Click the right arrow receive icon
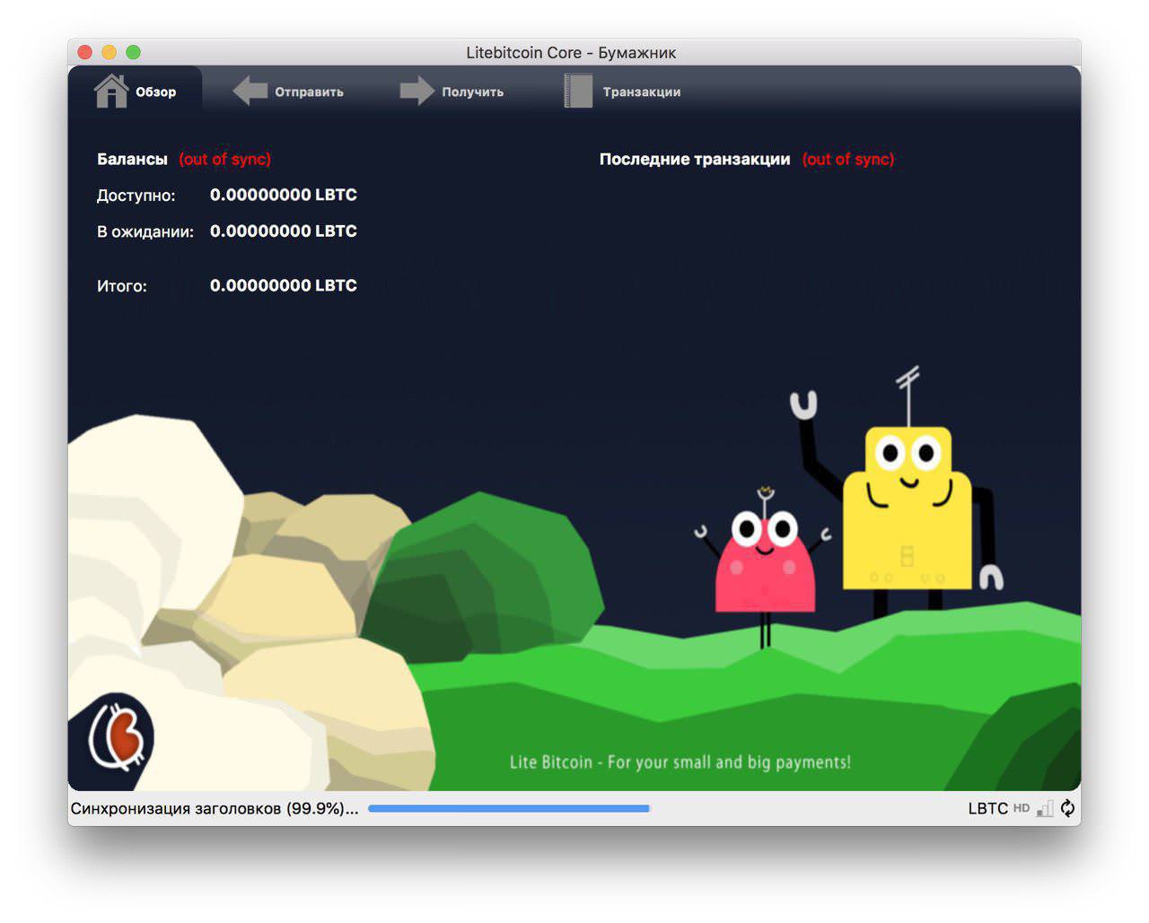Screen dimensions: 1149x923 417,91
